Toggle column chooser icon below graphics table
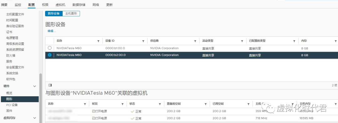The width and height of the screenshot is (338, 123). point(50,85)
